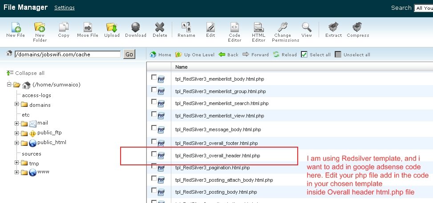Click PHP icon for posting_body file
The width and height of the screenshot is (433, 203).
pos(161,192)
